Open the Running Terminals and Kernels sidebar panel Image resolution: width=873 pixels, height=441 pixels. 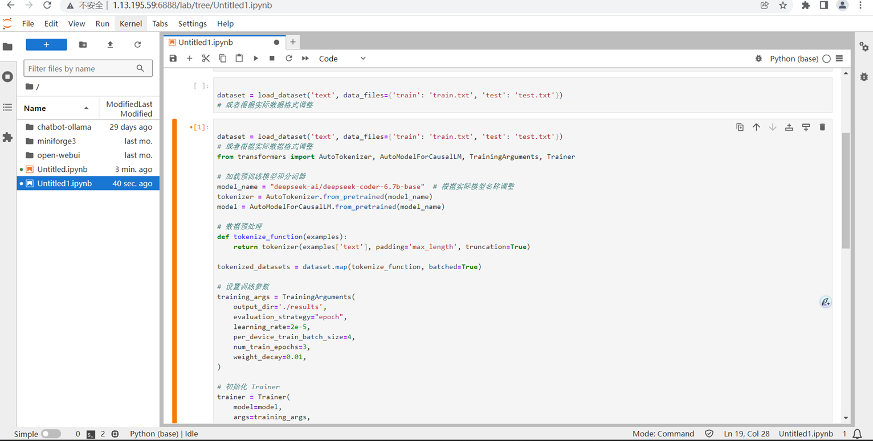pos(7,77)
